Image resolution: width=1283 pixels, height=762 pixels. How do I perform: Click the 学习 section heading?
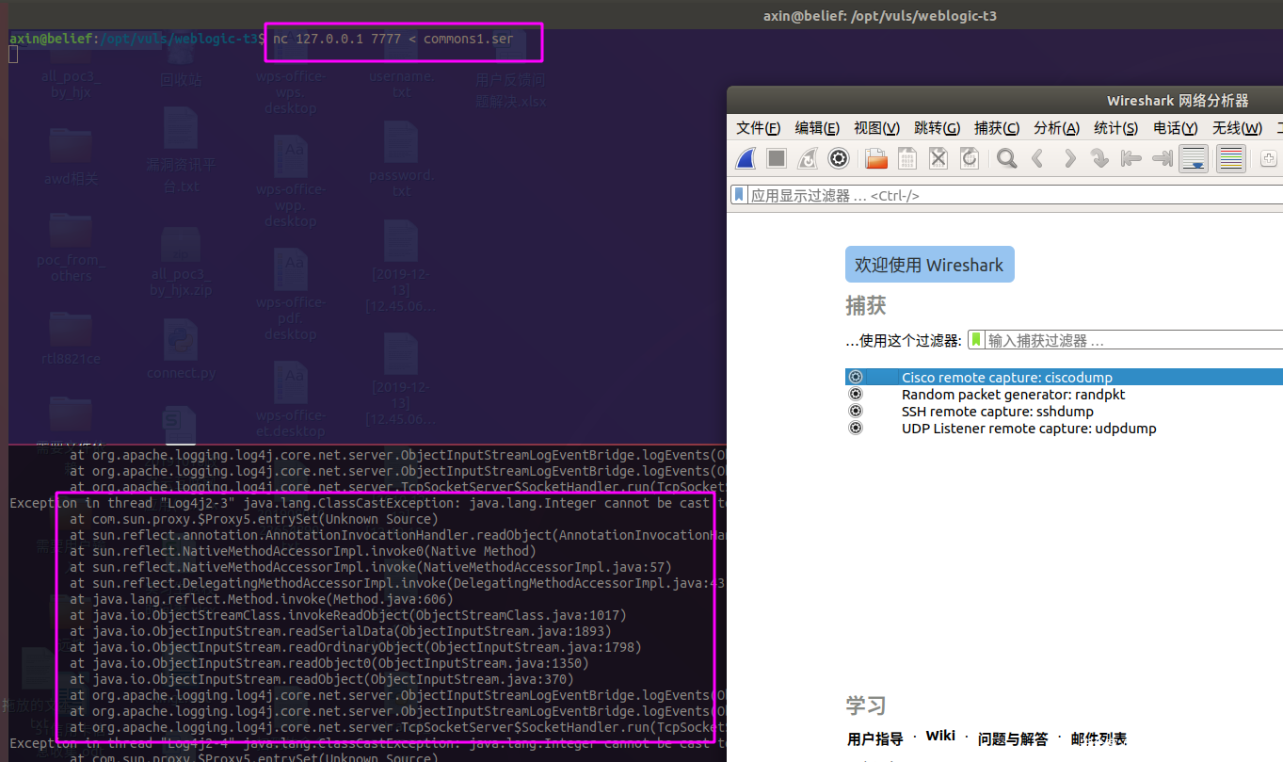click(x=866, y=705)
